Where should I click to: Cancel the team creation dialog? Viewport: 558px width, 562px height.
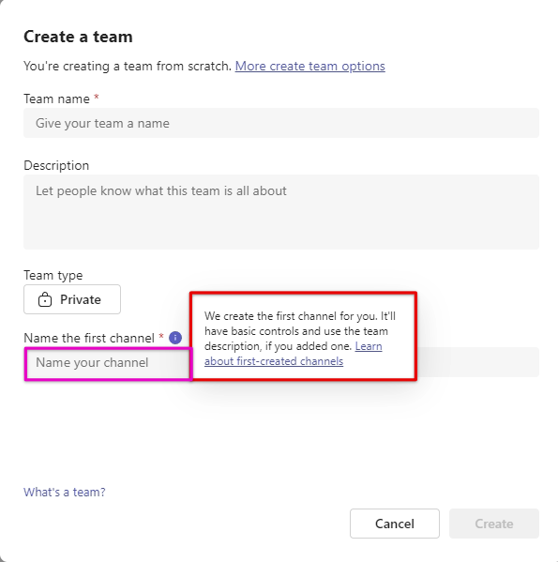pos(395,524)
